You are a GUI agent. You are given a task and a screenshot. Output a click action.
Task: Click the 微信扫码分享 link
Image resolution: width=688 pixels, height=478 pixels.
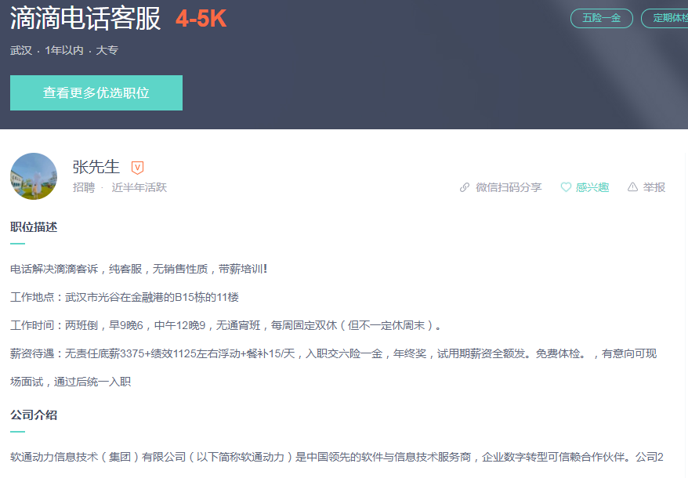coord(509,187)
